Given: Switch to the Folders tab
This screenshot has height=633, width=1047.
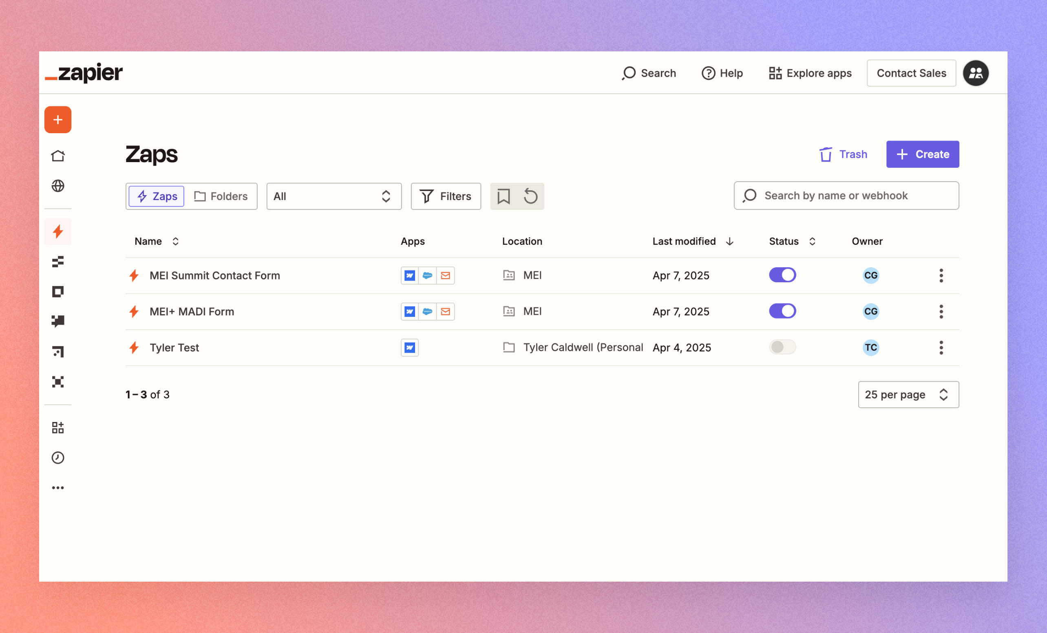Looking at the screenshot, I should tap(221, 196).
